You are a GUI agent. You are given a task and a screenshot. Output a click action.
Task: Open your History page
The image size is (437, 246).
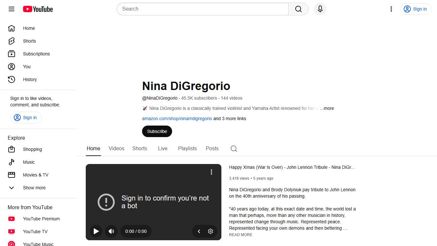tap(30, 79)
